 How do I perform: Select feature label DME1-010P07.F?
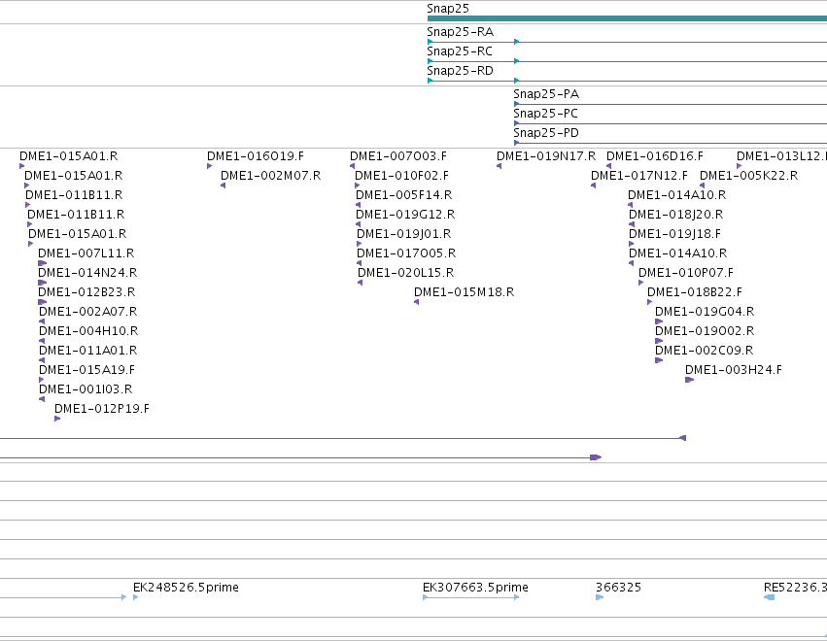pos(686,273)
